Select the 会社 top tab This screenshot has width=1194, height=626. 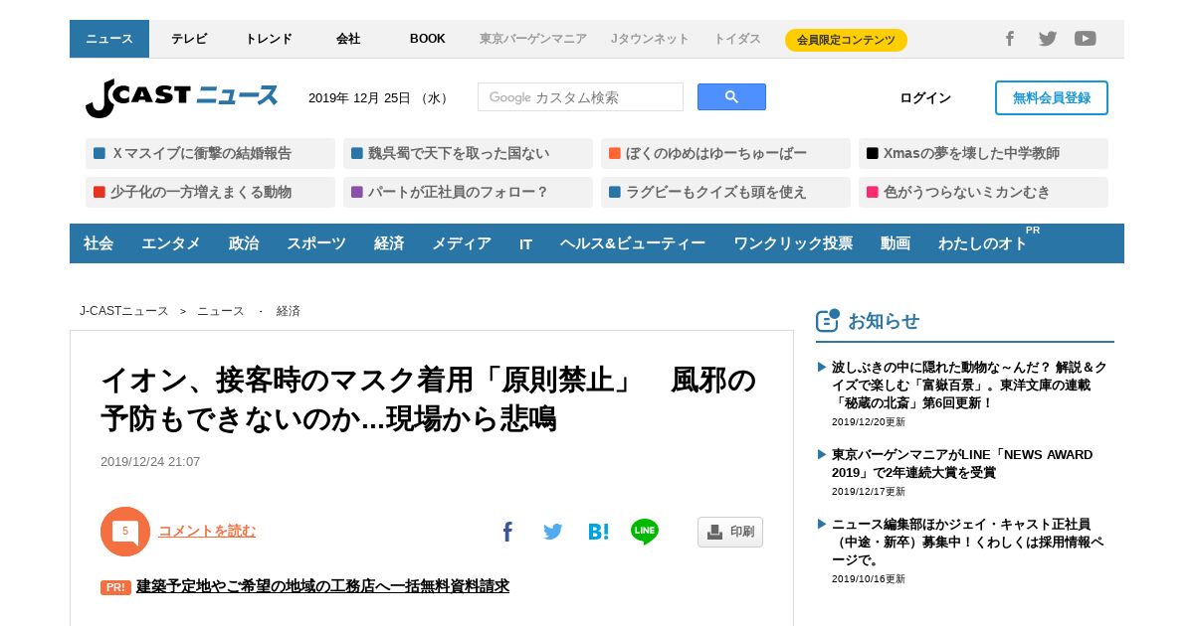pos(348,39)
